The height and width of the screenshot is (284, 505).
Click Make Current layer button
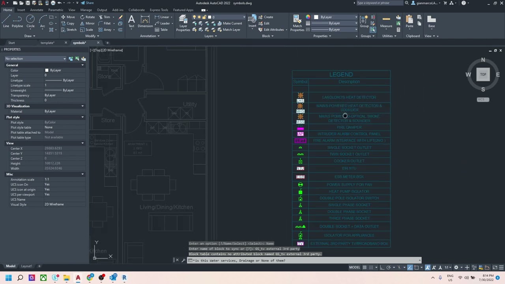(x=229, y=23)
